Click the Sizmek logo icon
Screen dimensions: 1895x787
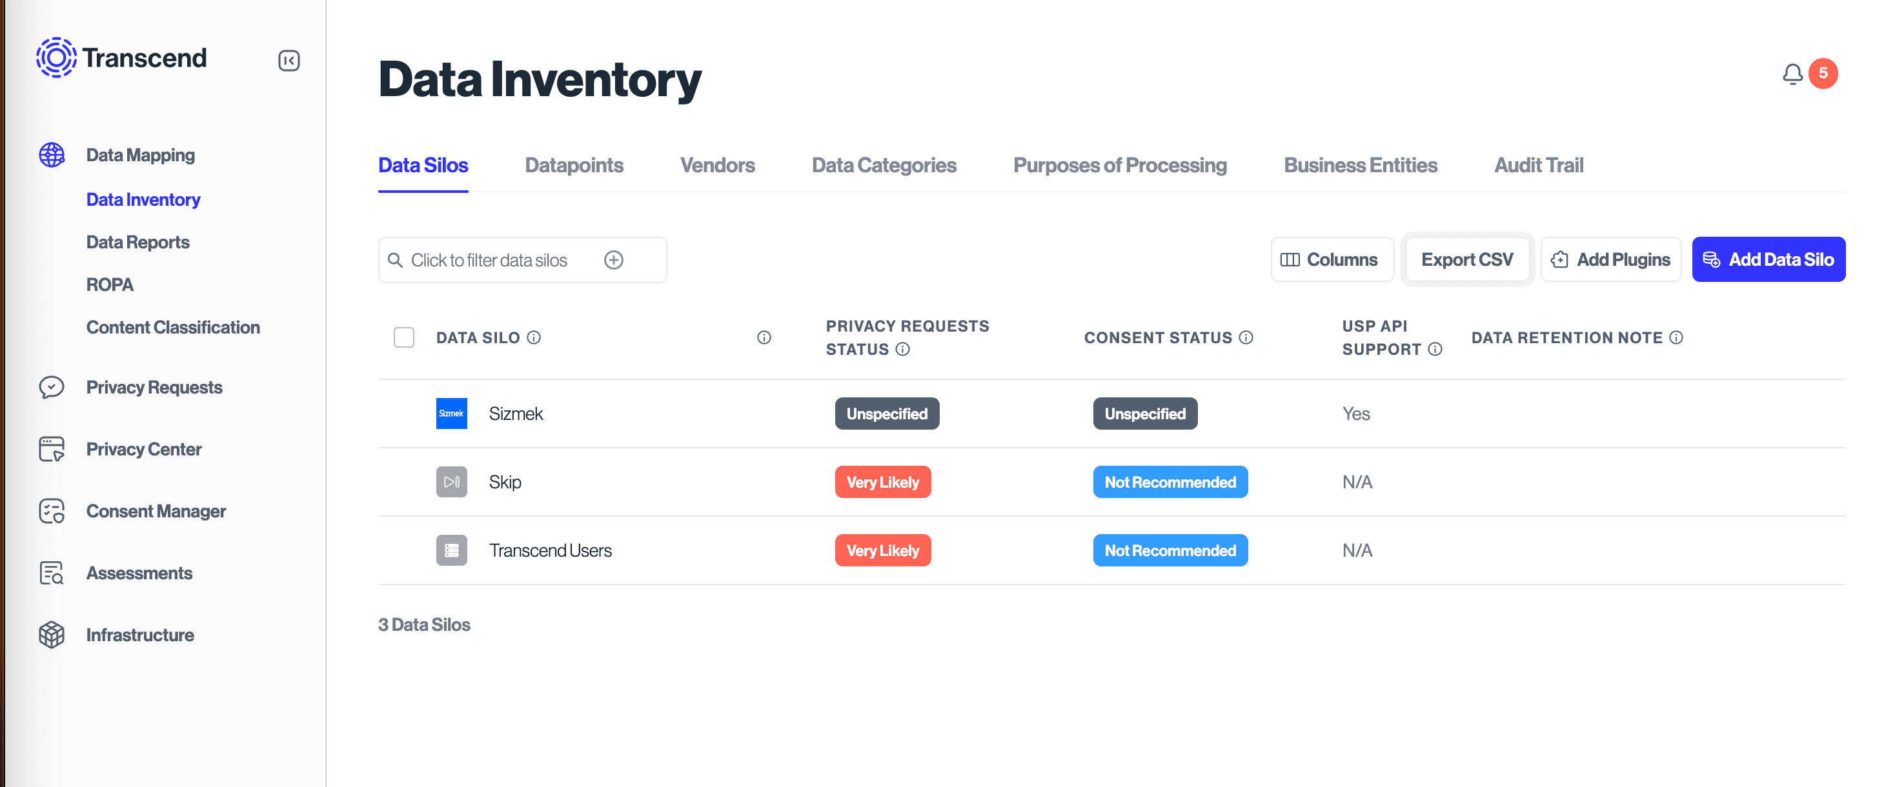(451, 413)
